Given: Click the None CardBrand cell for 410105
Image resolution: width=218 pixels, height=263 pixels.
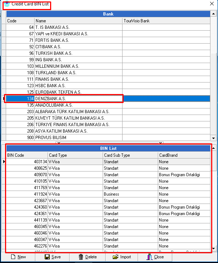Looking at the screenshot, I should tap(184, 181).
